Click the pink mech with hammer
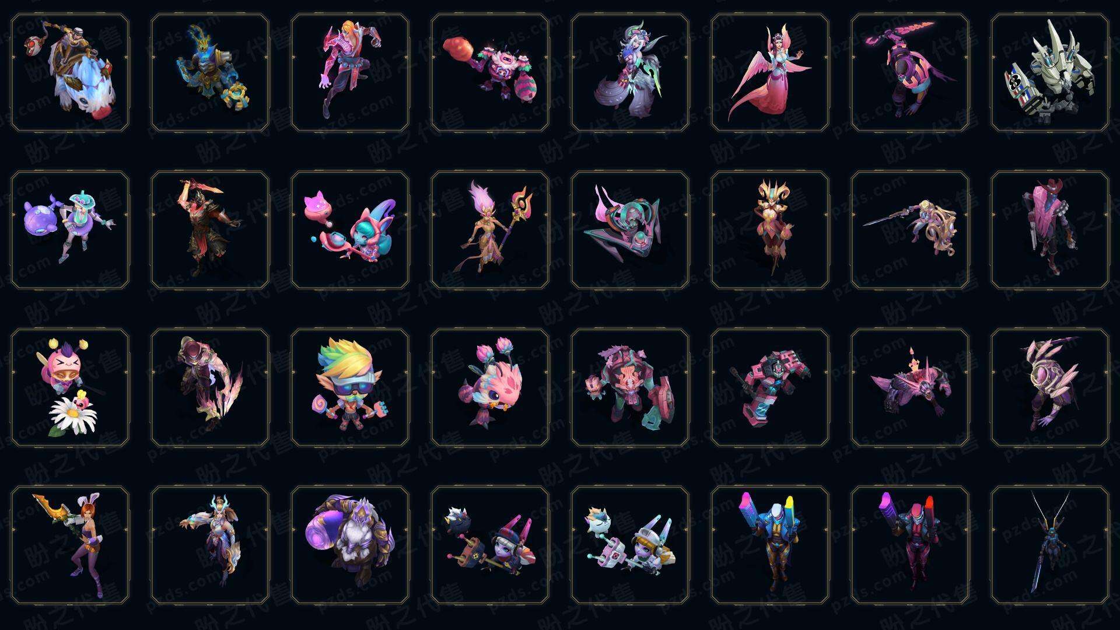Screen dimensions: 1120x630 770,387
